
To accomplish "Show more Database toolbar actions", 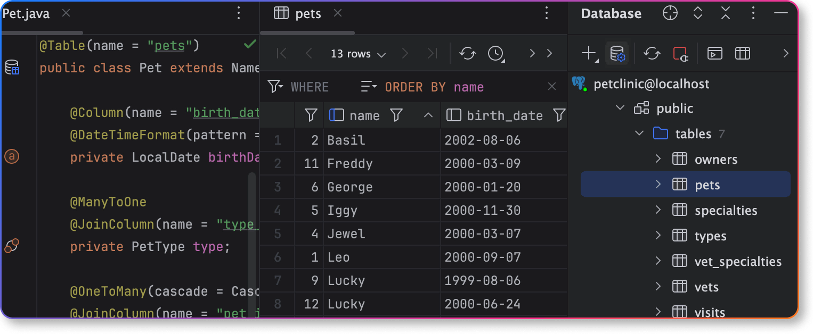I will [x=786, y=53].
